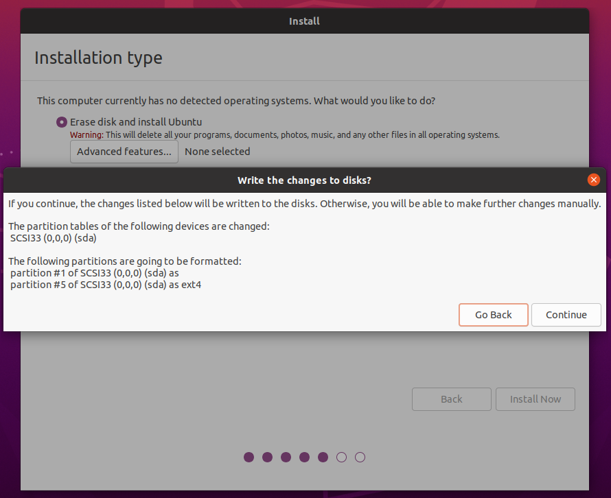Click the first filled progress dot
Viewport: 611px width, 498px height.
click(249, 457)
